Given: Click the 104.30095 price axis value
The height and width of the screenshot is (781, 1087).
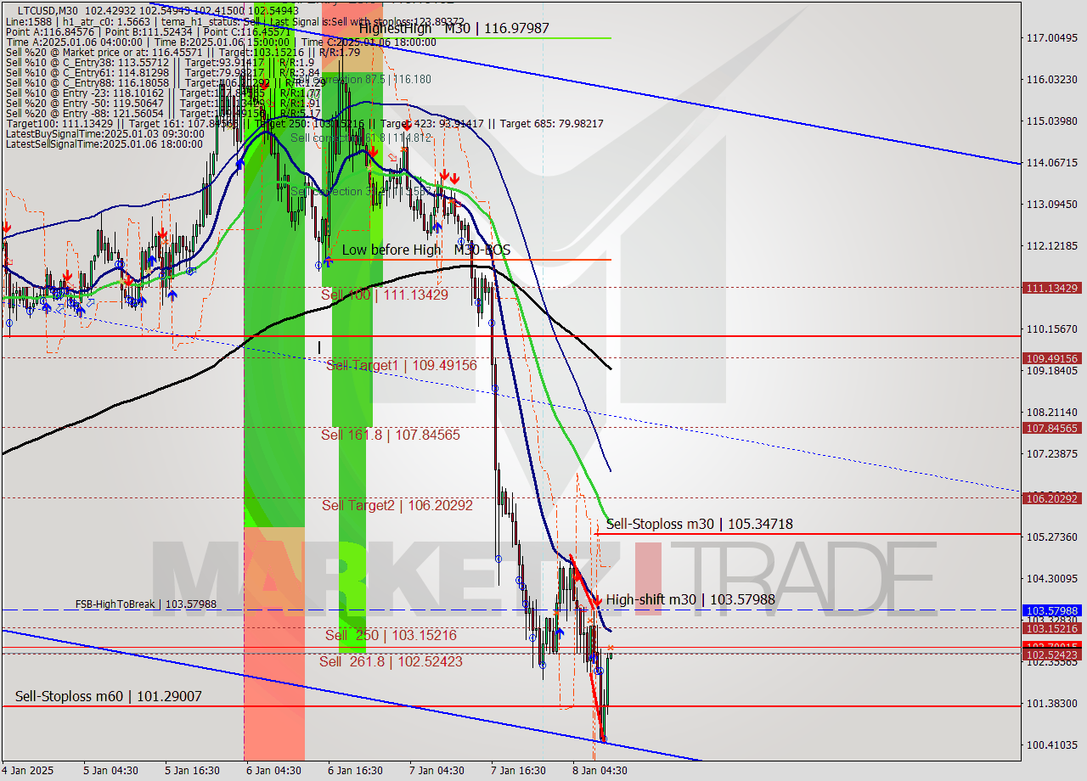Looking at the screenshot, I should click(x=1052, y=578).
